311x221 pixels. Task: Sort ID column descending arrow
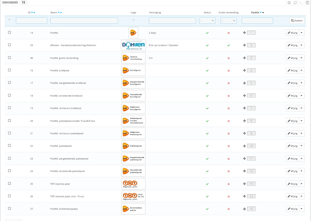pos(32,12)
